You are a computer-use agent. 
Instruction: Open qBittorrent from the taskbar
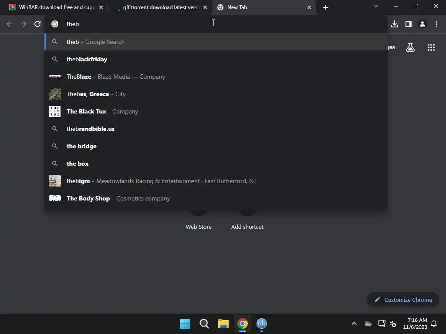click(x=262, y=324)
